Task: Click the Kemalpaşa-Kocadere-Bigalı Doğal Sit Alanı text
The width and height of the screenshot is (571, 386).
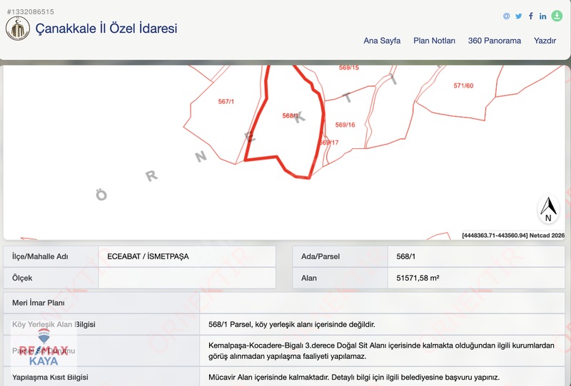Action: point(381,350)
